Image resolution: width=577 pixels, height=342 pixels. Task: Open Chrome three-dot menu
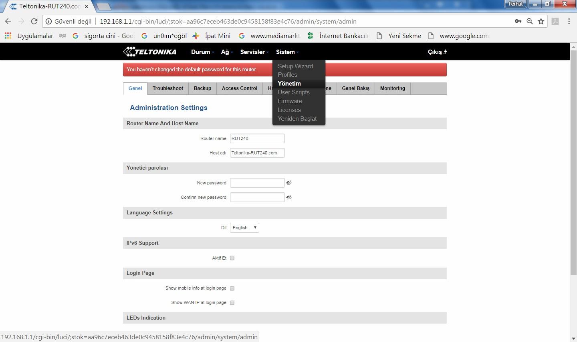(569, 21)
